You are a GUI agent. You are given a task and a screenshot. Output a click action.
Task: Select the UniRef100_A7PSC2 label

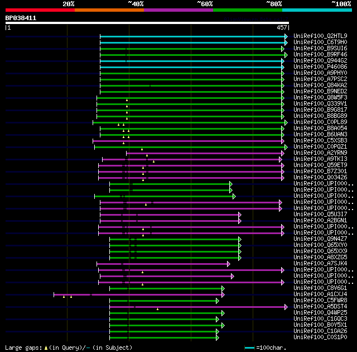[320, 79]
